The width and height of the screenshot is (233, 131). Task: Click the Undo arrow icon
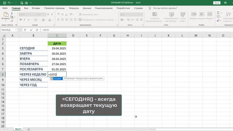coord(9,3)
